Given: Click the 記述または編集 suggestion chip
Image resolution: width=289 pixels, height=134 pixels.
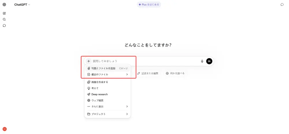Looking at the screenshot, I should click(148, 73).
